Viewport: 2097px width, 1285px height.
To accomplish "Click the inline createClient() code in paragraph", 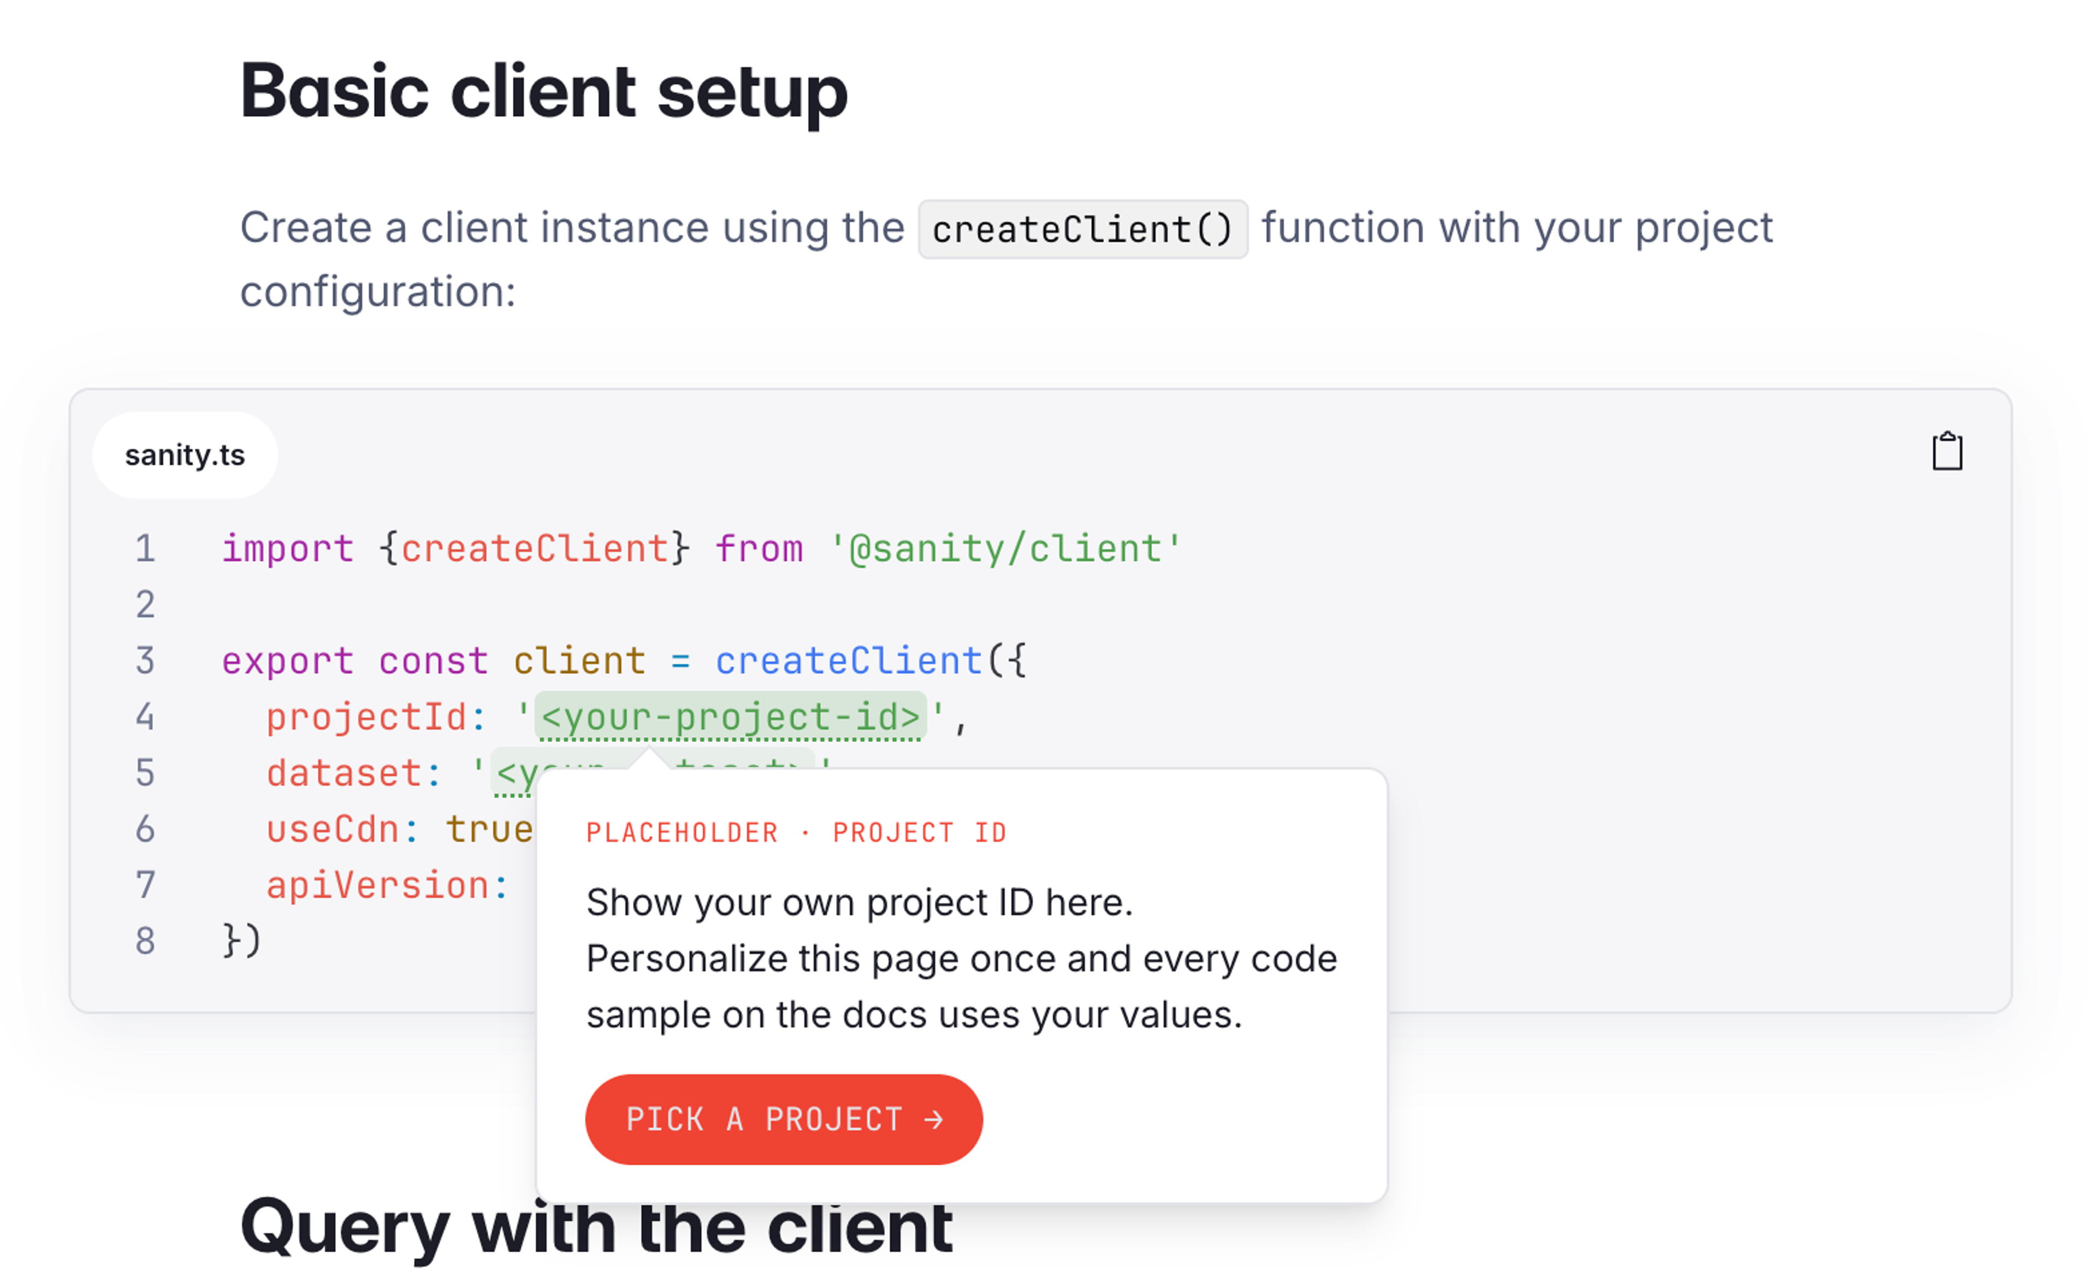I will point(1082,229).
